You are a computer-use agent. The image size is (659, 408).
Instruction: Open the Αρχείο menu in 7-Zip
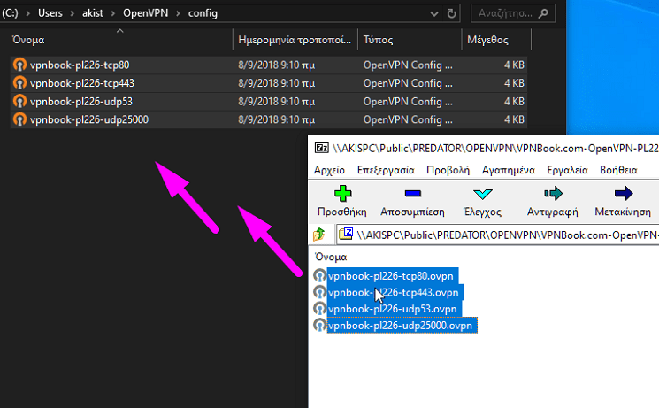tap(329, 170)
